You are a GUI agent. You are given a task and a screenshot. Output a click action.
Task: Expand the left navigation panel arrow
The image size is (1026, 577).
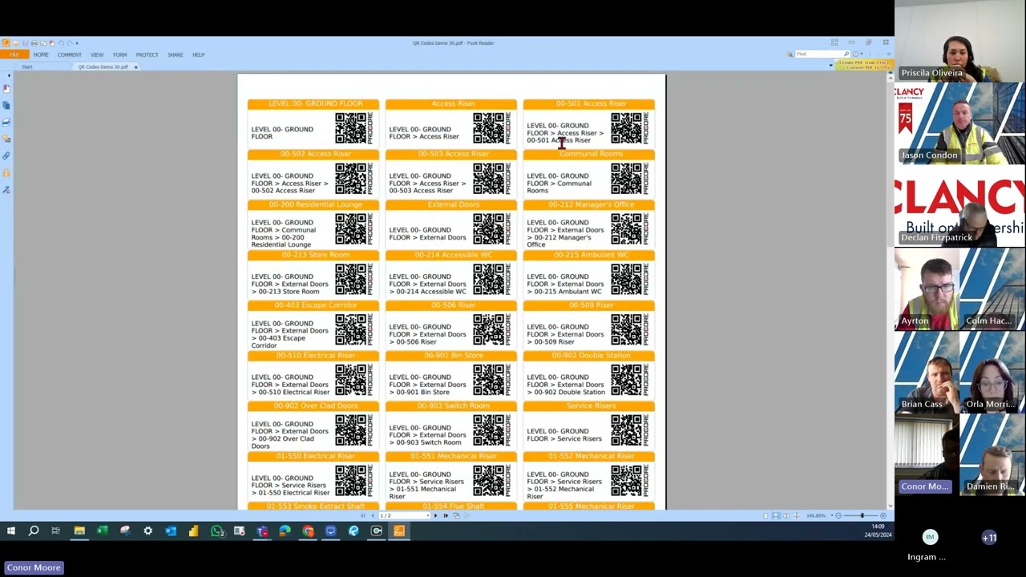[8, 76]
